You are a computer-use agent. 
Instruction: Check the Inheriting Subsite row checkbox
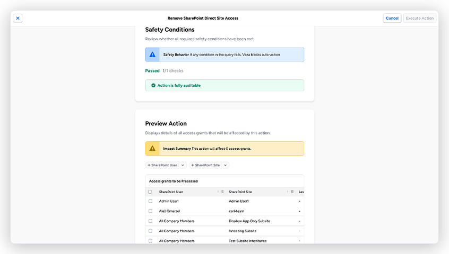(x=150, y=231)
